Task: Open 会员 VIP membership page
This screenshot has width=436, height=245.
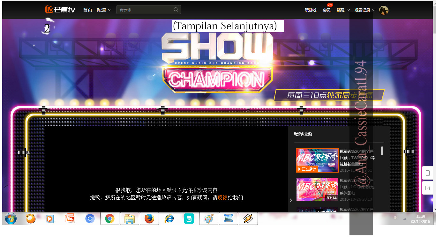Action: pos(327,10)
